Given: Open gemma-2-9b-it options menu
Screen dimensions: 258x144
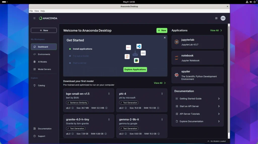Looking at the screenshot, I should pos(162,119).
